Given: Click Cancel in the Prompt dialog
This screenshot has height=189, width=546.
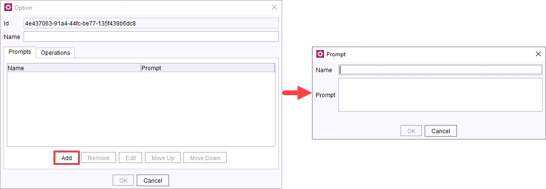Looking at the screenshot, I should tap(441, 131).
